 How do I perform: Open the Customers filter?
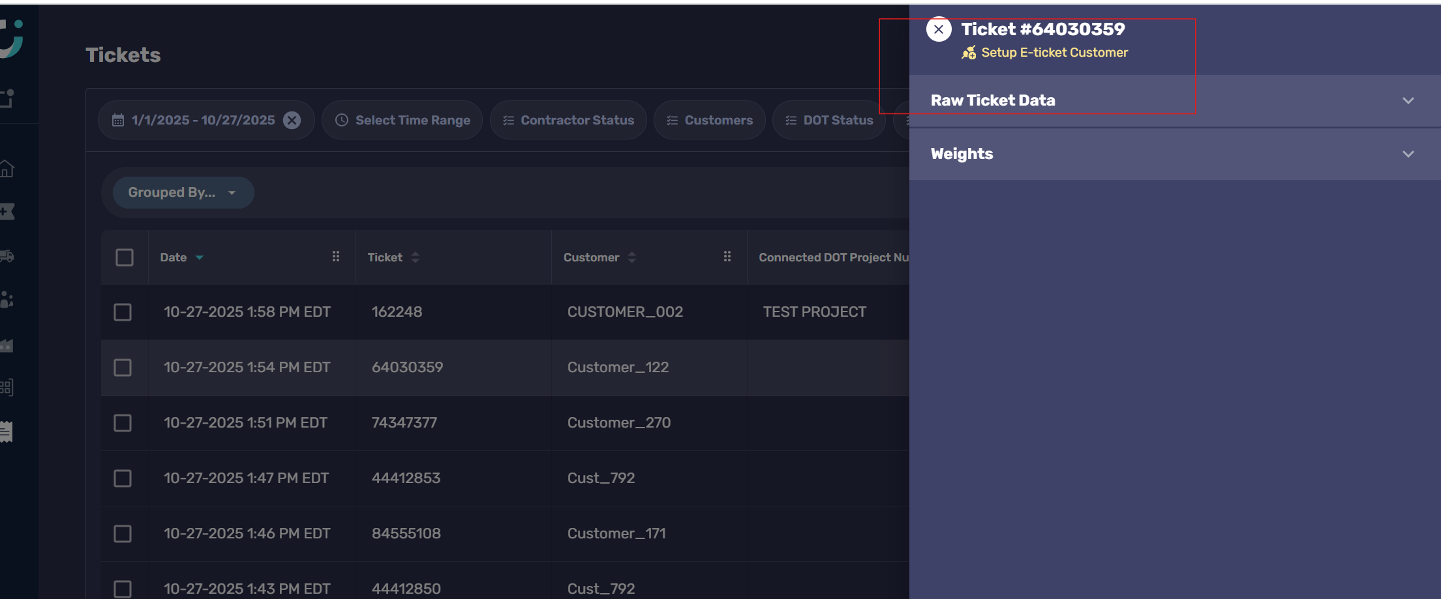point(710,120)
